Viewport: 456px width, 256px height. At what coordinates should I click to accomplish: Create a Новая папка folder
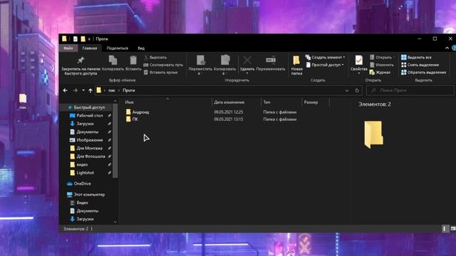(x=296, y=65)
